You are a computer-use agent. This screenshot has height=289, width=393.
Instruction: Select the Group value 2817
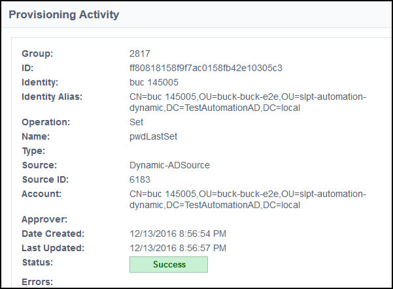tap(141, 53)
